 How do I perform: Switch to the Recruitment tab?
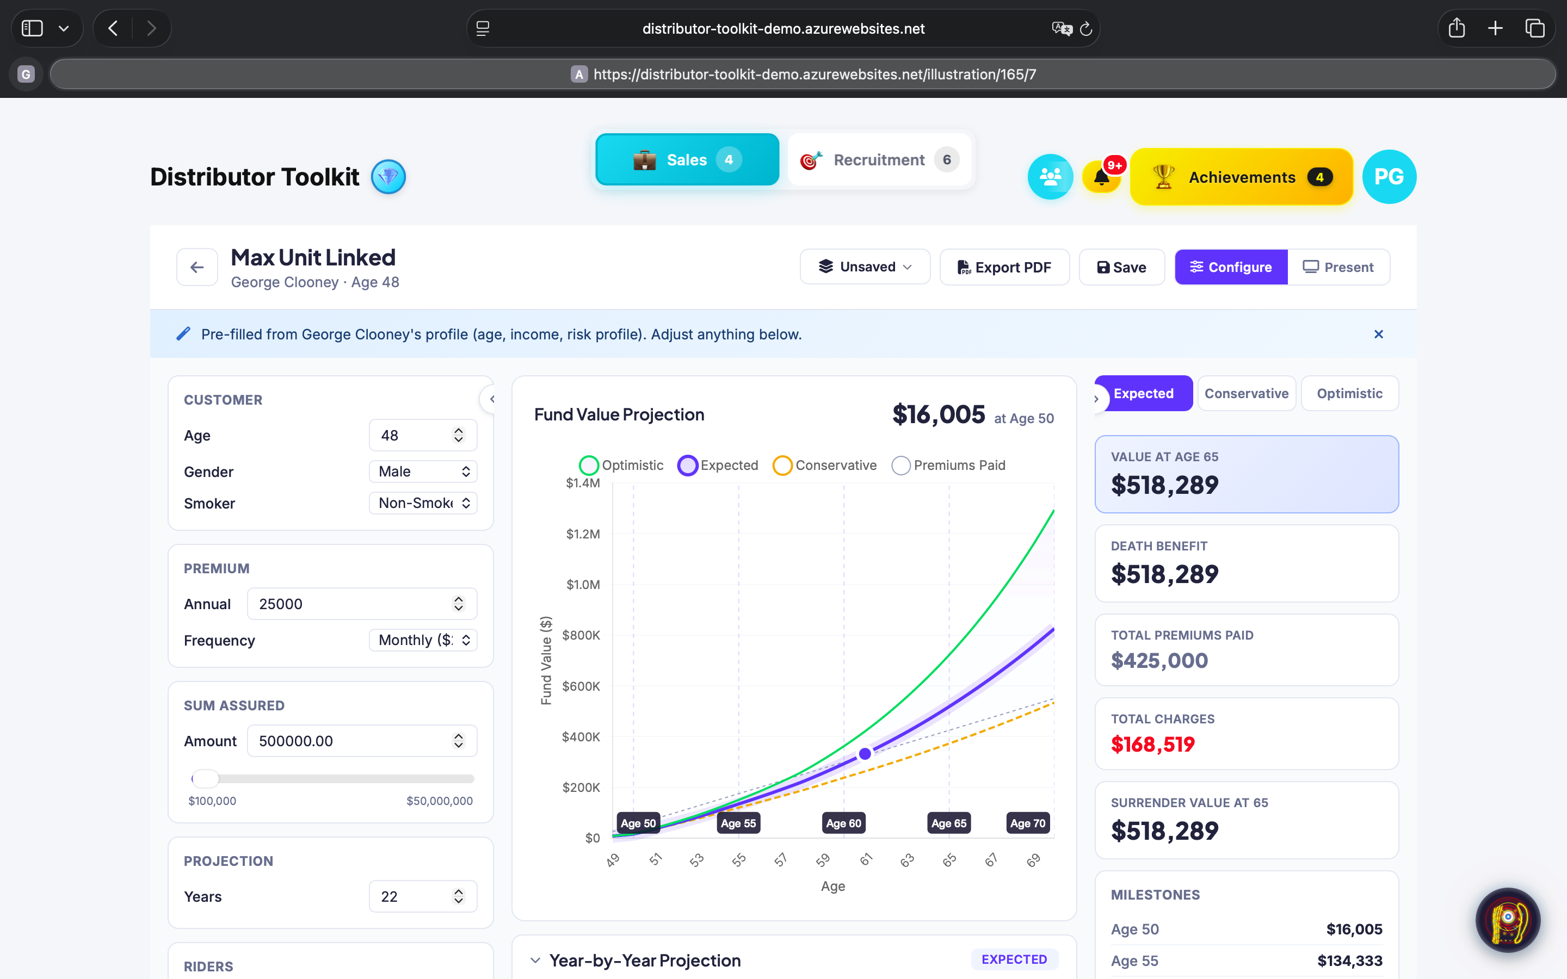tap(879, 160)
